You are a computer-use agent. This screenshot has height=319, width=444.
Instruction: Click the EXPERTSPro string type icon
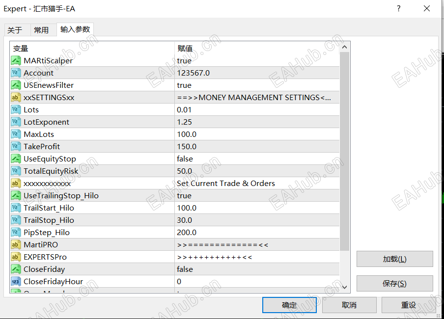tap(16, 257)
